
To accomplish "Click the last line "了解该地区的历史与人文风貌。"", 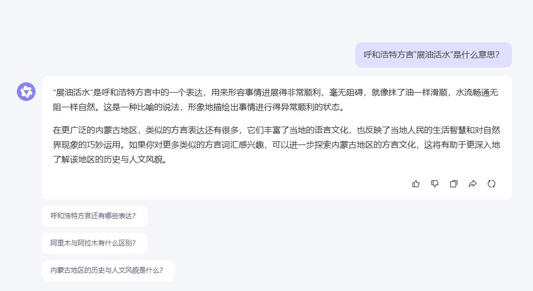I will [110, 160].
